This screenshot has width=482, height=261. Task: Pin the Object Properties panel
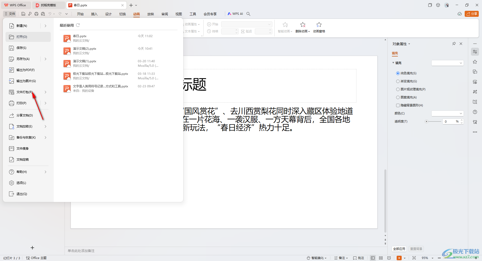tap(454, 44)
